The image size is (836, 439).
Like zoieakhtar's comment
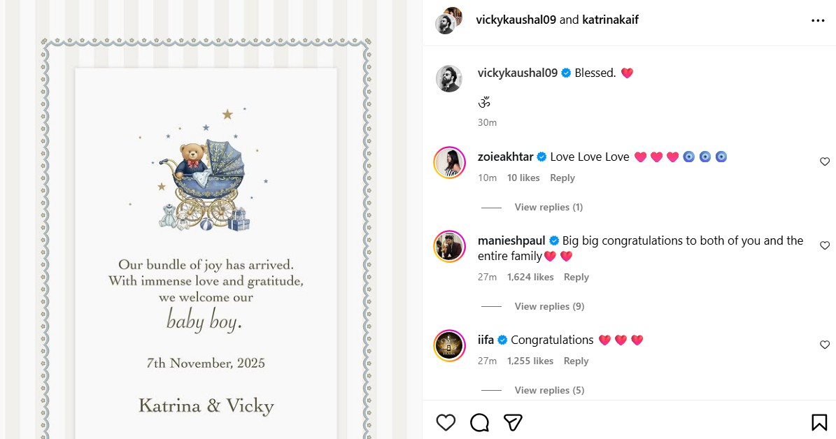[825, 162]
